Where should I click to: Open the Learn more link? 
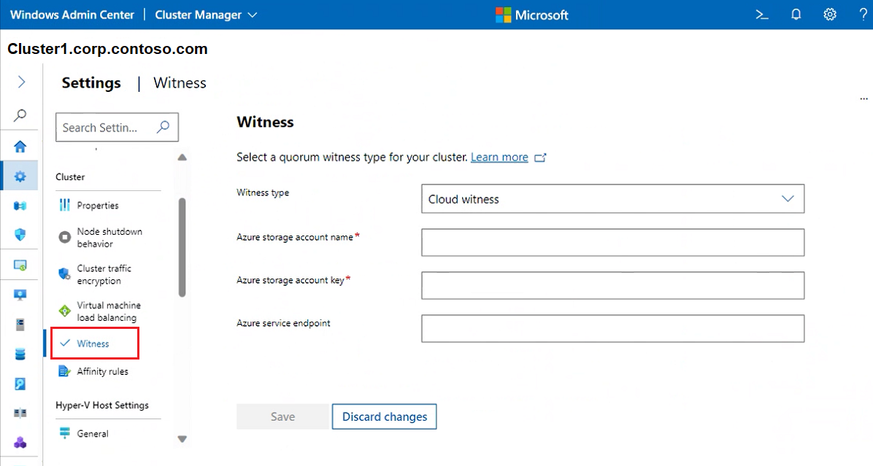499,158
